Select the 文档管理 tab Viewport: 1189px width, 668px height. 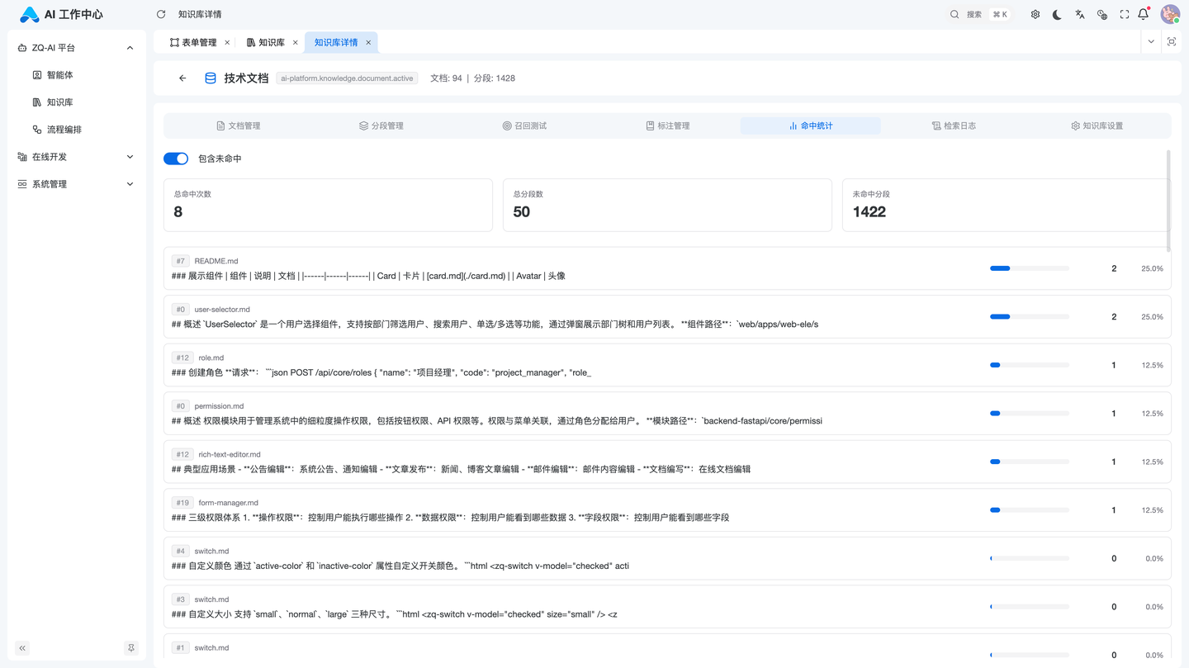click(238, 126)
